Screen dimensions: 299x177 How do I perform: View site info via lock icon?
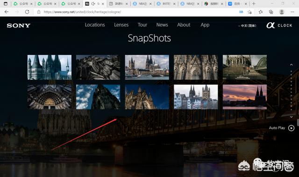point(39,12)
